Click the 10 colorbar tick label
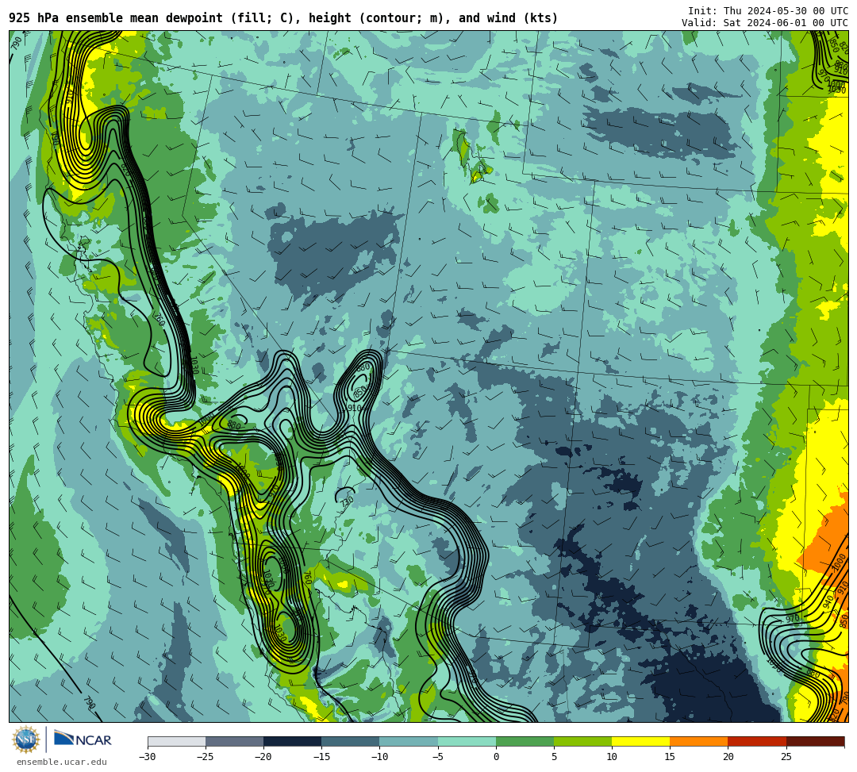This screenshot has height=772, width=857. coord(612,757)
